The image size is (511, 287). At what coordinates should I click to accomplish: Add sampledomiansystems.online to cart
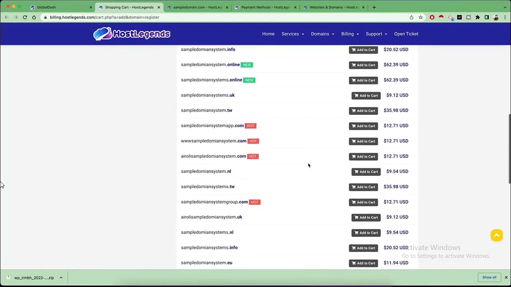click(x=363, y=80)
